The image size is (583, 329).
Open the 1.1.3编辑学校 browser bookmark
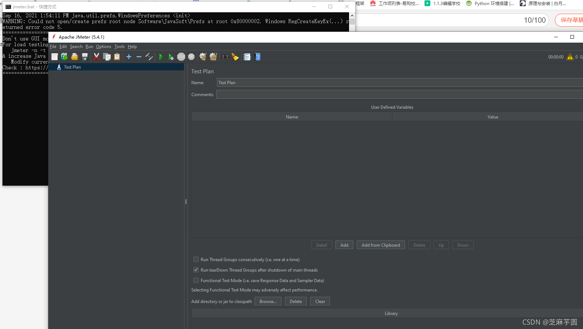pyautogui.click(x=443, y=4)
